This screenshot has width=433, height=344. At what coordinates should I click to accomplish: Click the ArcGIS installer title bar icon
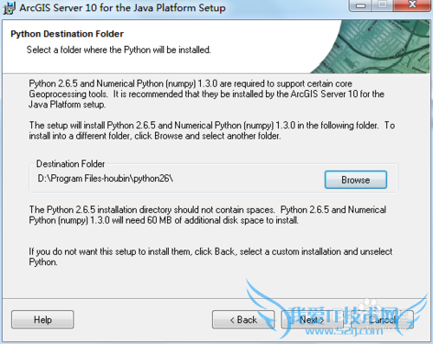point(10,8)
